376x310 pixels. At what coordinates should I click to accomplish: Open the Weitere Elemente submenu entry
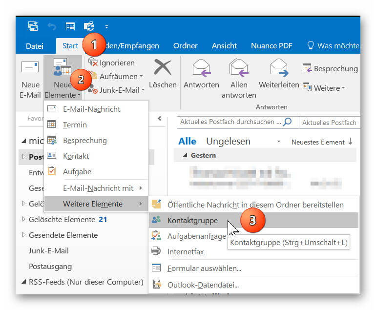[96, 204]
